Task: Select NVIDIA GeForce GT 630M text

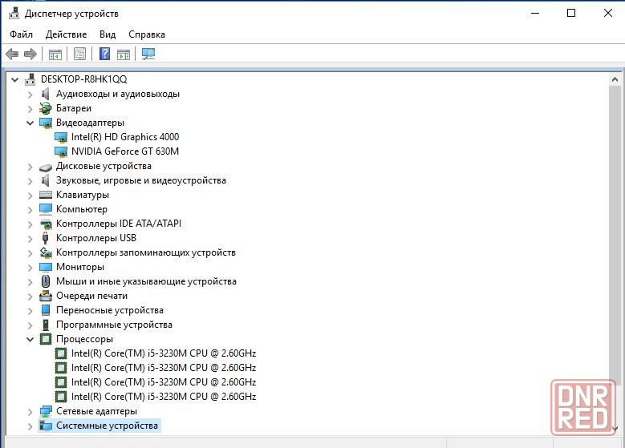Action: point(125,151)
